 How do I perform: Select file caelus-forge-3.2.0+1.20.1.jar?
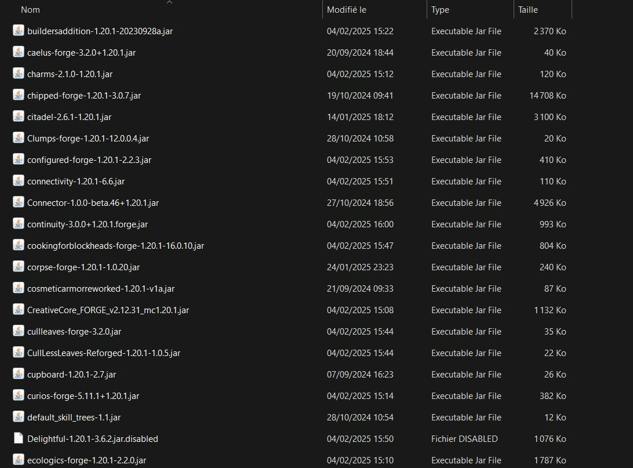(x=81, y=53)
